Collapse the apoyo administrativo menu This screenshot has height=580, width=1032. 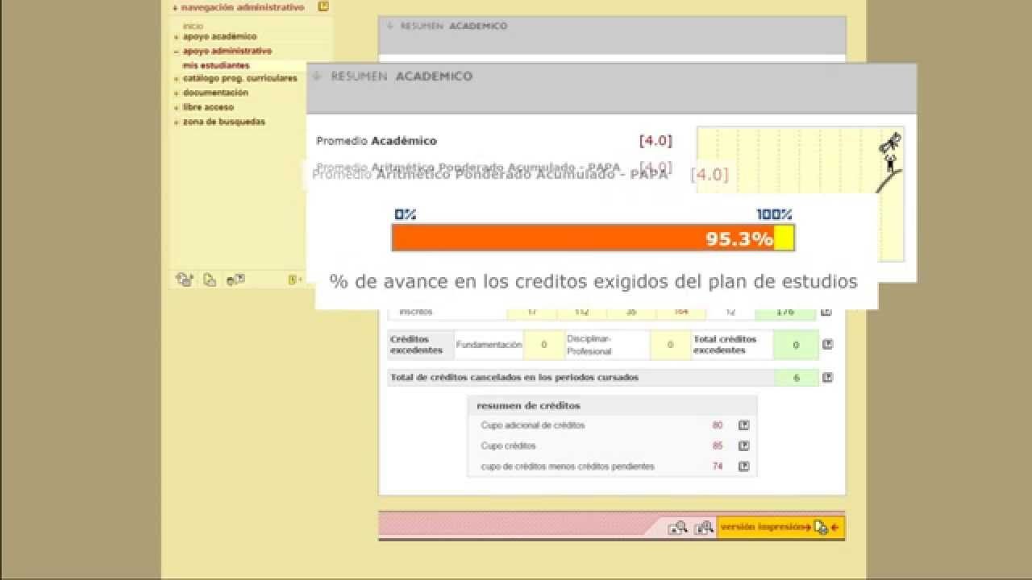click(223, 52)
